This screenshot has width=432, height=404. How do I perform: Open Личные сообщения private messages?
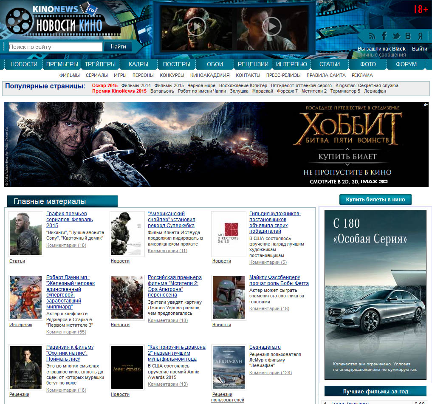pos(382,55)
